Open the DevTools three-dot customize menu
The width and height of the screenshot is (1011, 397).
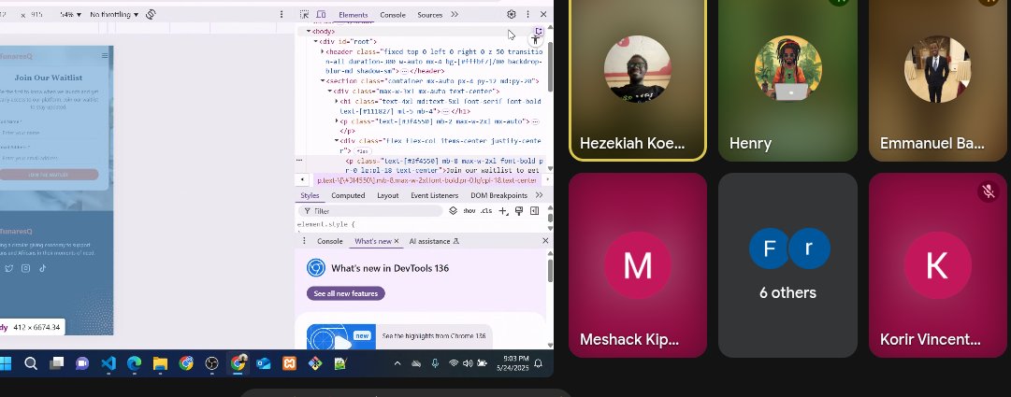point(527,14)
